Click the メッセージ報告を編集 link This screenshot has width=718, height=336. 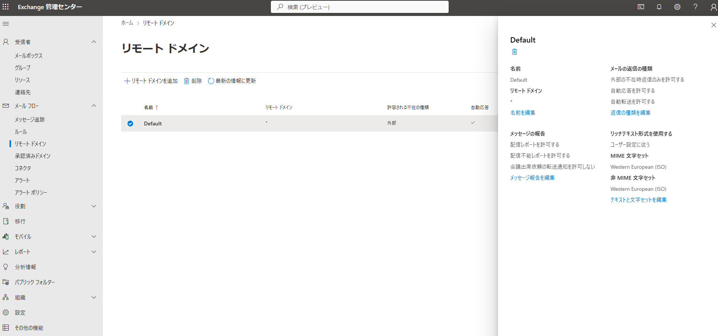coord(532,178)
